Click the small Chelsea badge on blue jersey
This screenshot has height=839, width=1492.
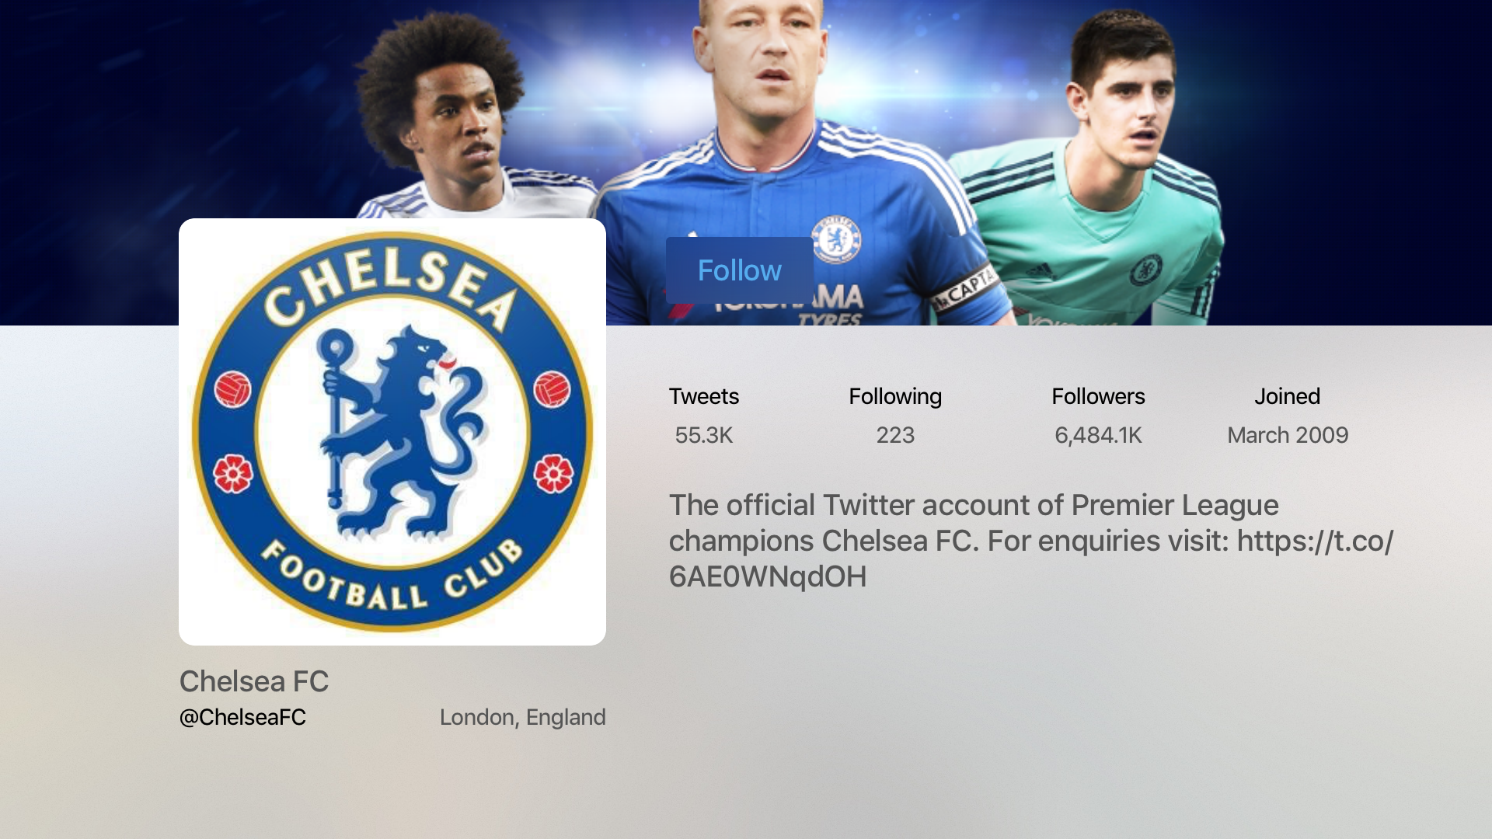pyautogui.click(x=836, y=239)
